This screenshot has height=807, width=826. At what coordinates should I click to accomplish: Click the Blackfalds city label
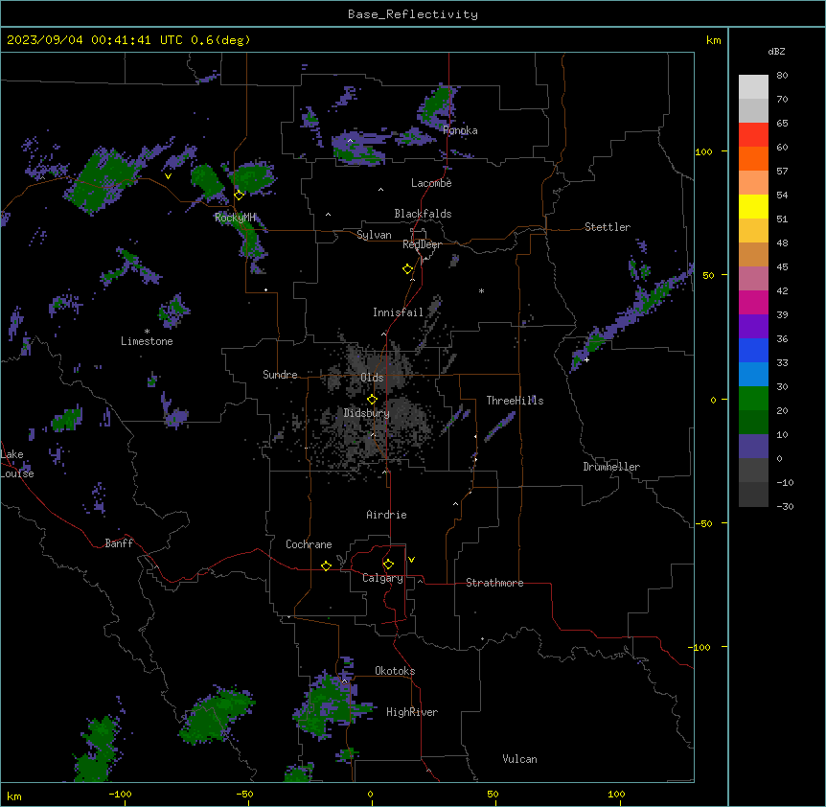point(423,214)
